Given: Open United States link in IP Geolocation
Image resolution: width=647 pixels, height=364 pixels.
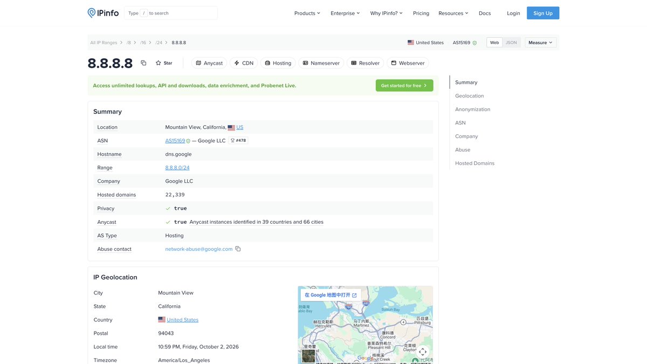Looking at the screenshot, I should pyautogui.click(x=183, y=320).
